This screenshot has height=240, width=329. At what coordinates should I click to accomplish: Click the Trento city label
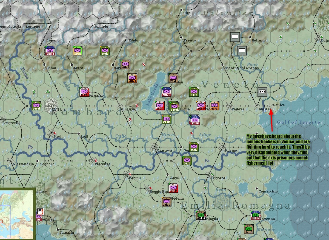pos(190,41)
